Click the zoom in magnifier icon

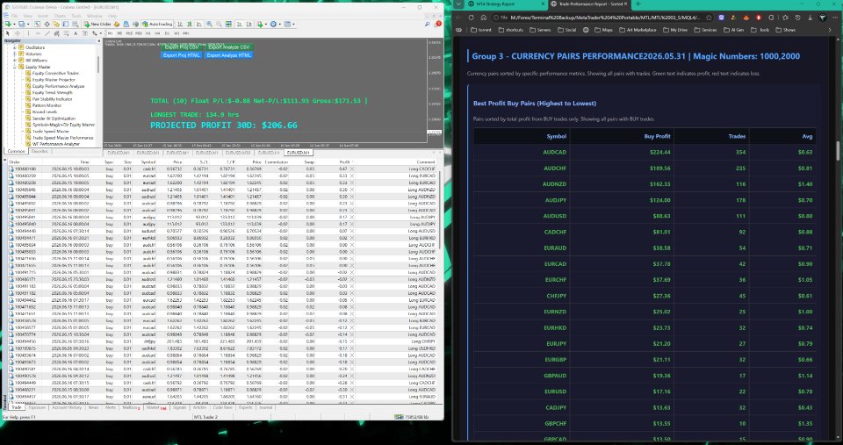coord(209,25)
